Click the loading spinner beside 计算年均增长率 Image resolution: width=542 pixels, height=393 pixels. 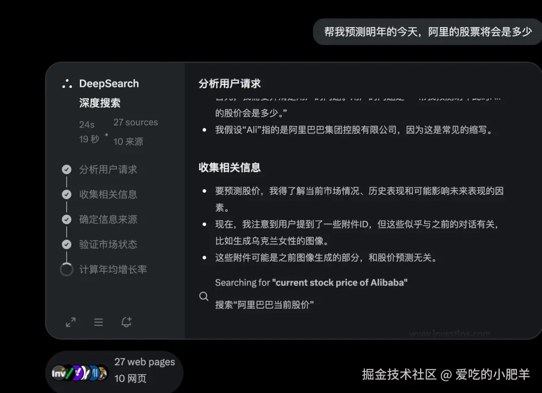[67, 270]
